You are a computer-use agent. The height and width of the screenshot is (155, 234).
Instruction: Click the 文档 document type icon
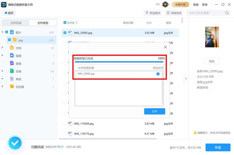pos(12,48)
